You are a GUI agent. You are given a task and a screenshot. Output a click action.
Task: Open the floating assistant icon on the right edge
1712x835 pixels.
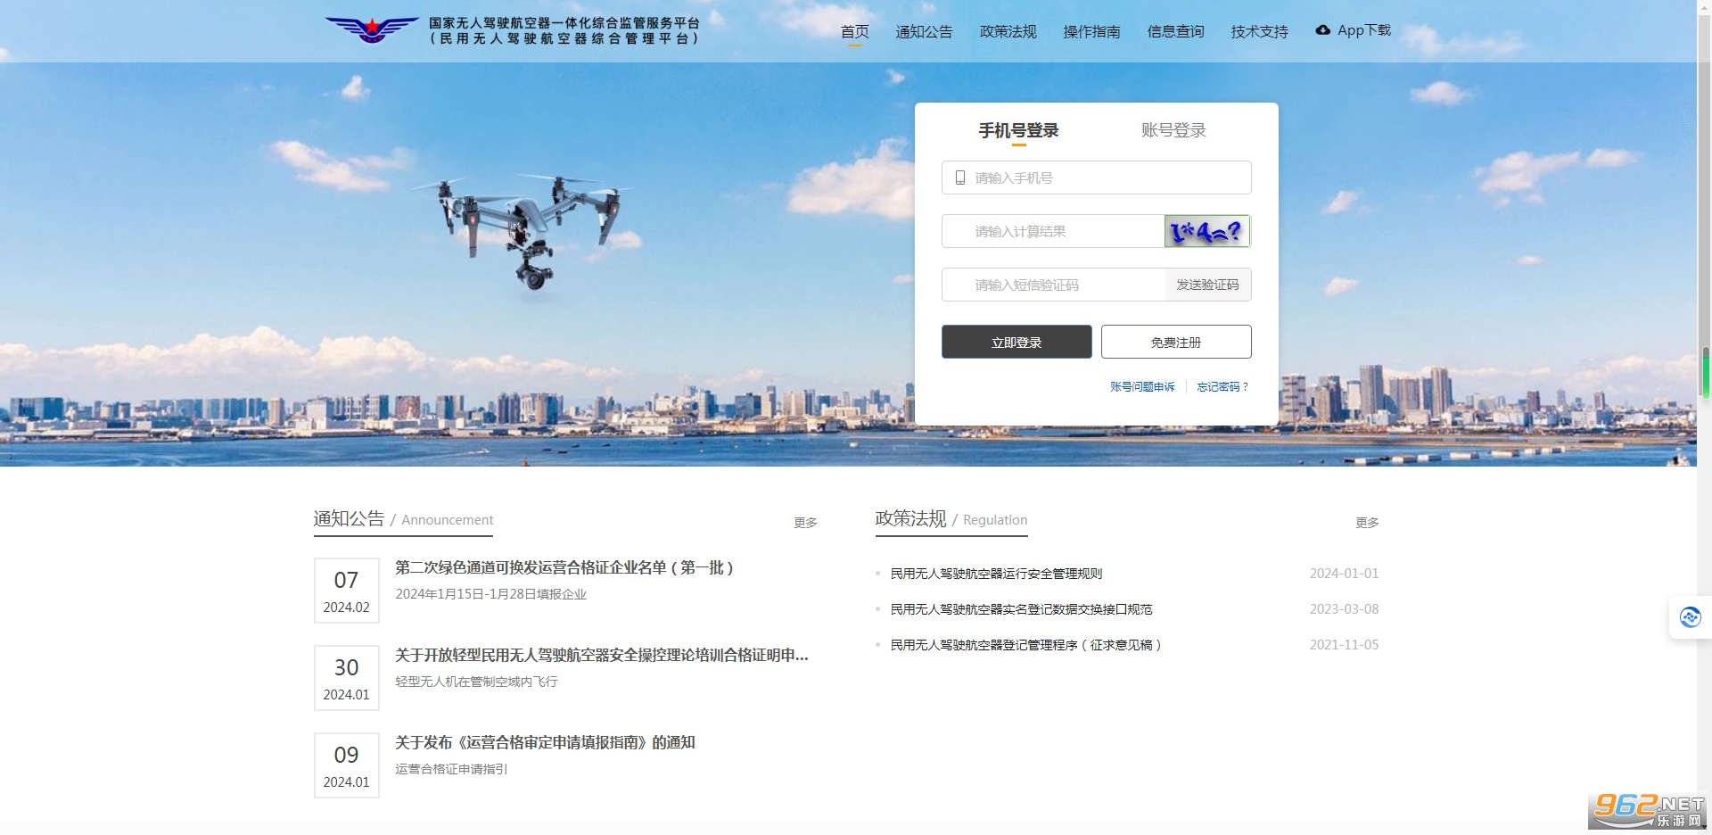coord(1690,617)
